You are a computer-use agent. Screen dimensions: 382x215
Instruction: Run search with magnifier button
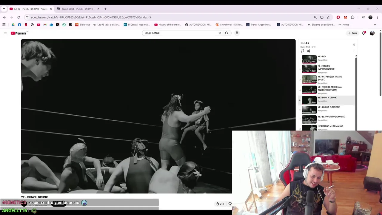(227, 33)
